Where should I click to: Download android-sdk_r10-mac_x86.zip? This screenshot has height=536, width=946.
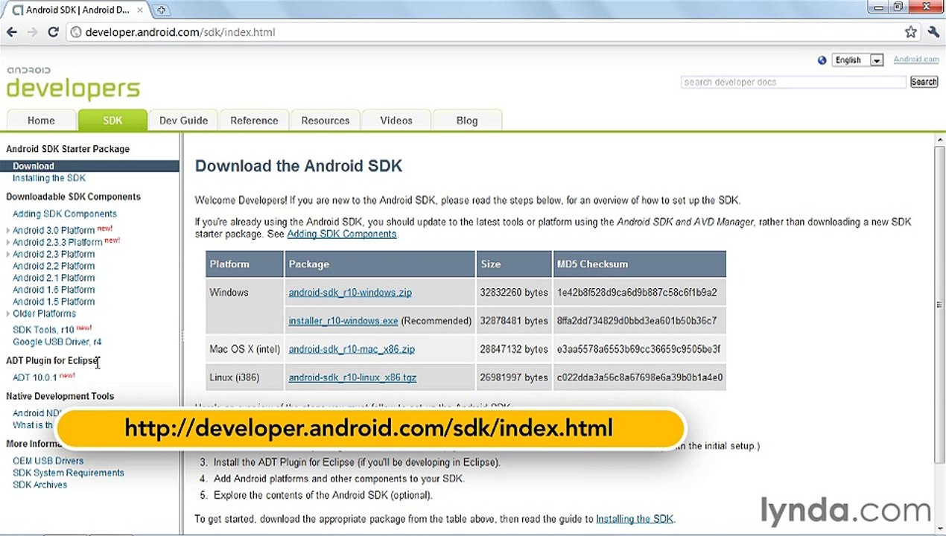[352, 349]
